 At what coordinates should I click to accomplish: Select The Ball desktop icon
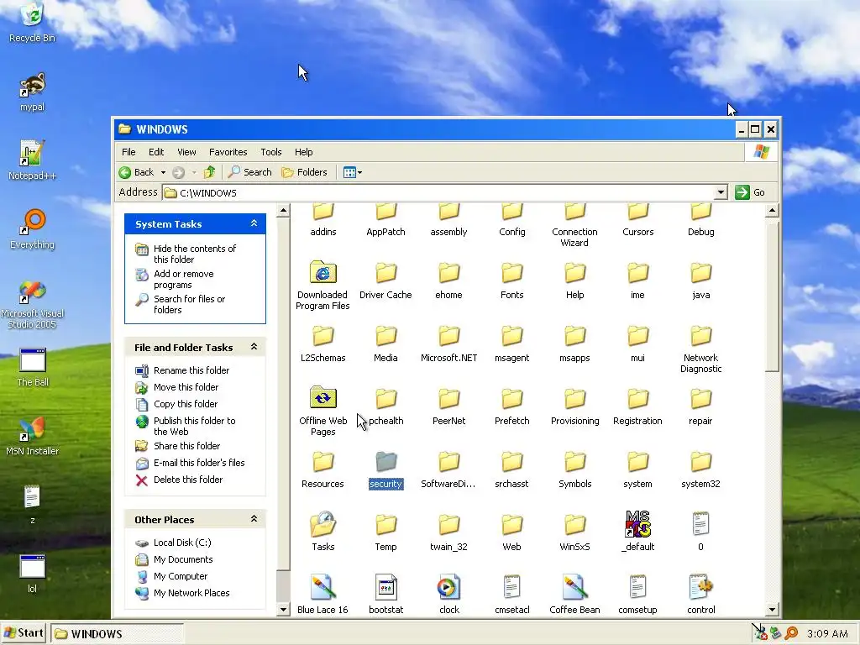(x=33, y=368)
